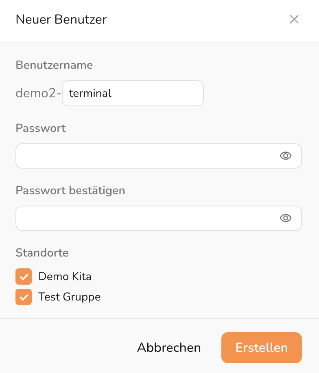Viewport: 319px width, 373px height.
Task: Click the Passwort label above first field
Action: (x=41, y=128)
